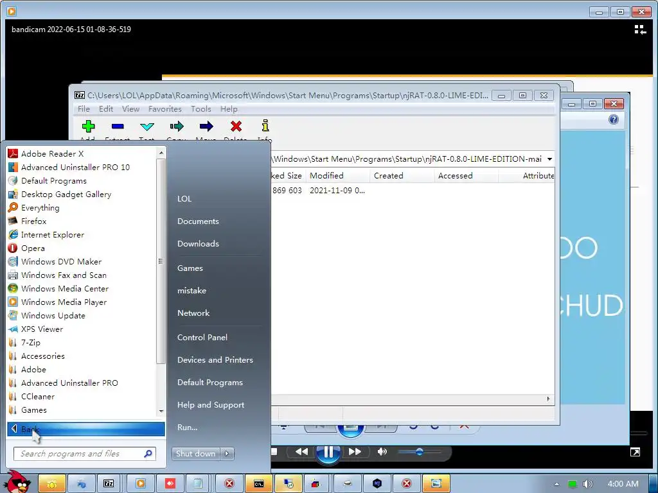This screenshot has height=493, width=658.
Task: Open the Documents link
Action: (x=198, y=221)
